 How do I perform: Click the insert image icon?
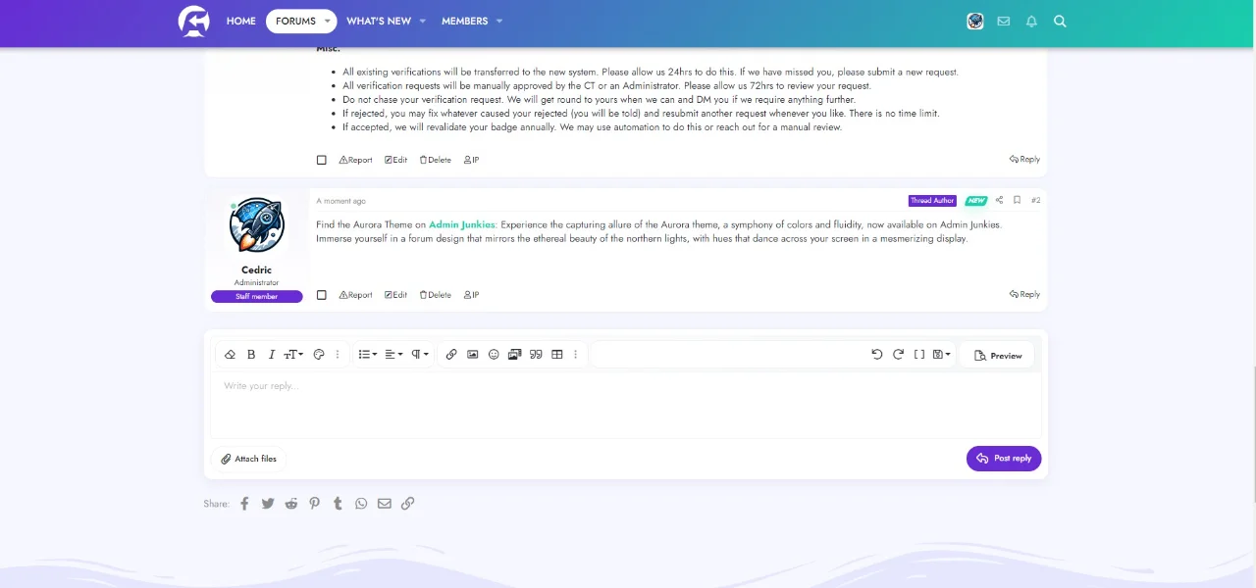coord(472,355)
